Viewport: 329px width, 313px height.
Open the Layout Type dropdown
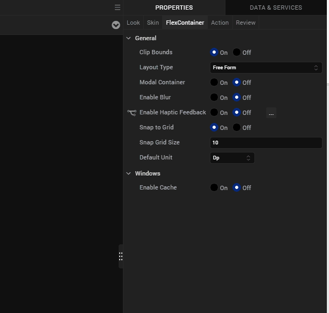pos(266,68)
